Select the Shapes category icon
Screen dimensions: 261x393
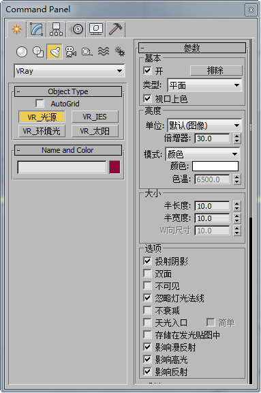pos(38,52)
